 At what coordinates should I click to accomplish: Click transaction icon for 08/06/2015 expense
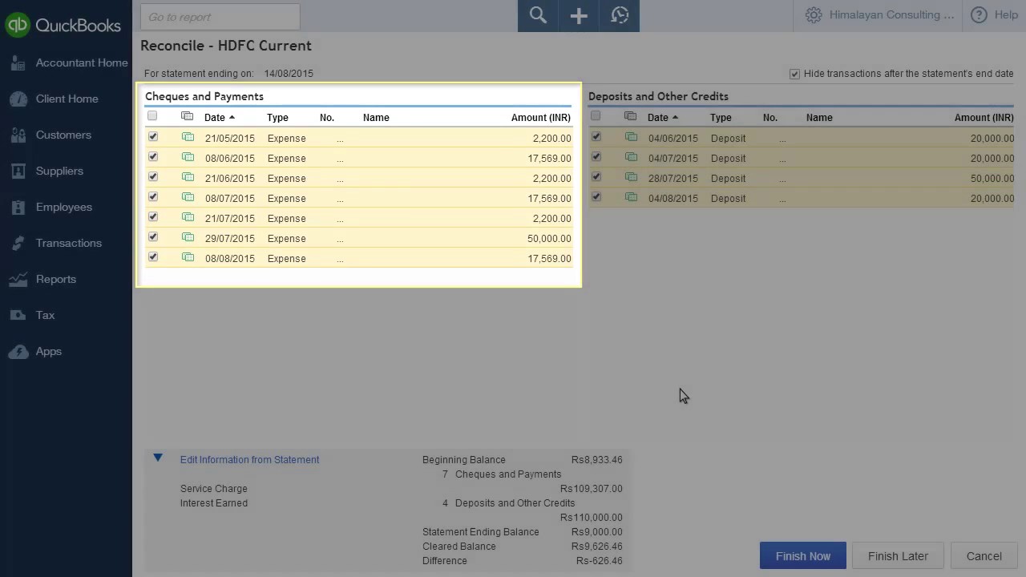pyautogui.click(x=188, y=157)
